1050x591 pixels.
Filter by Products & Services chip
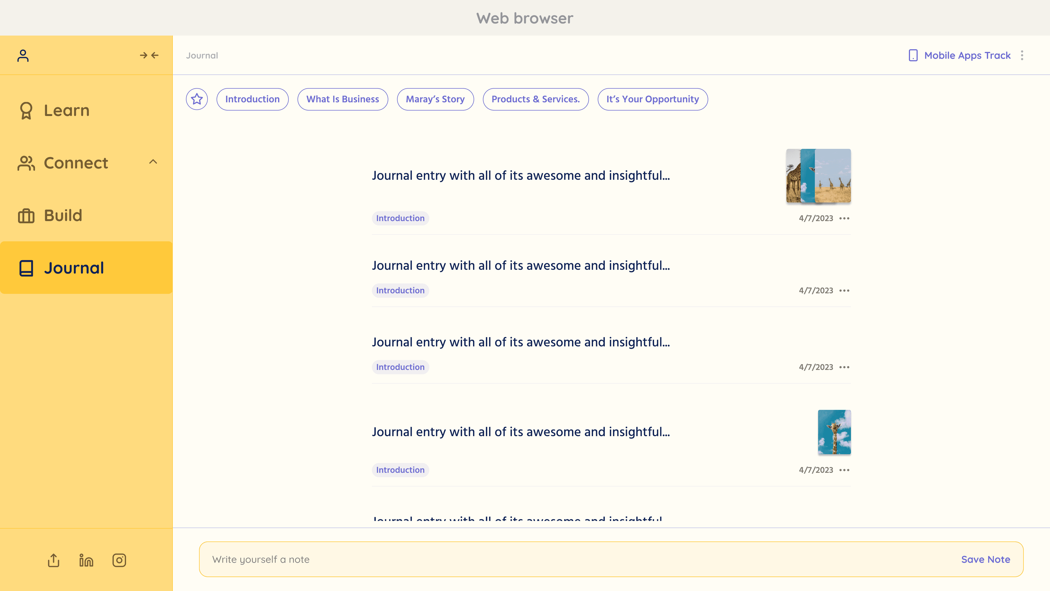(536, 99)
